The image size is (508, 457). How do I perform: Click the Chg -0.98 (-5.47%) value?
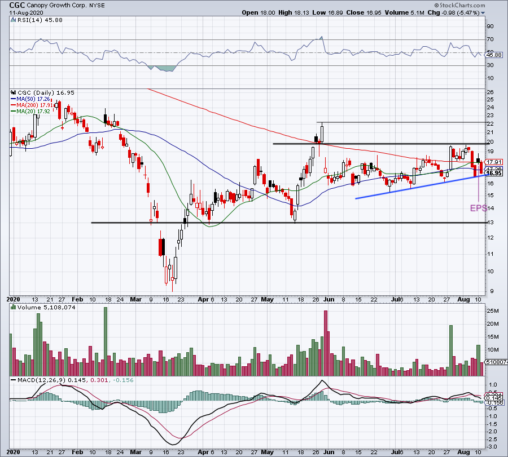point(453,12)
